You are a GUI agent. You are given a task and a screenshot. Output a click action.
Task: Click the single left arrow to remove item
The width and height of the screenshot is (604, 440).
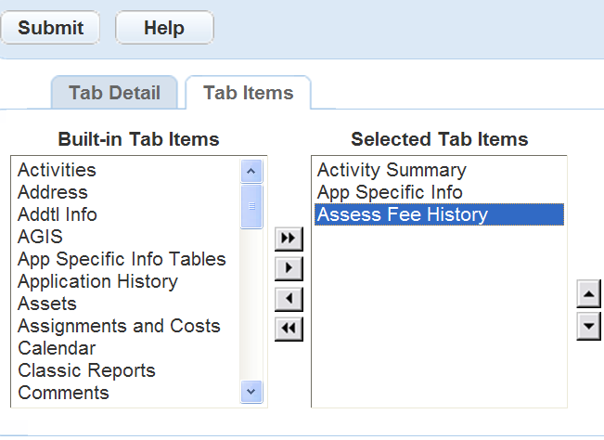tap(289, 299)
